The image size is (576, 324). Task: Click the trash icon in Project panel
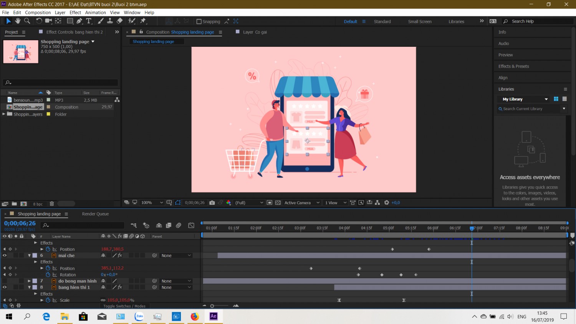point(52,204)
